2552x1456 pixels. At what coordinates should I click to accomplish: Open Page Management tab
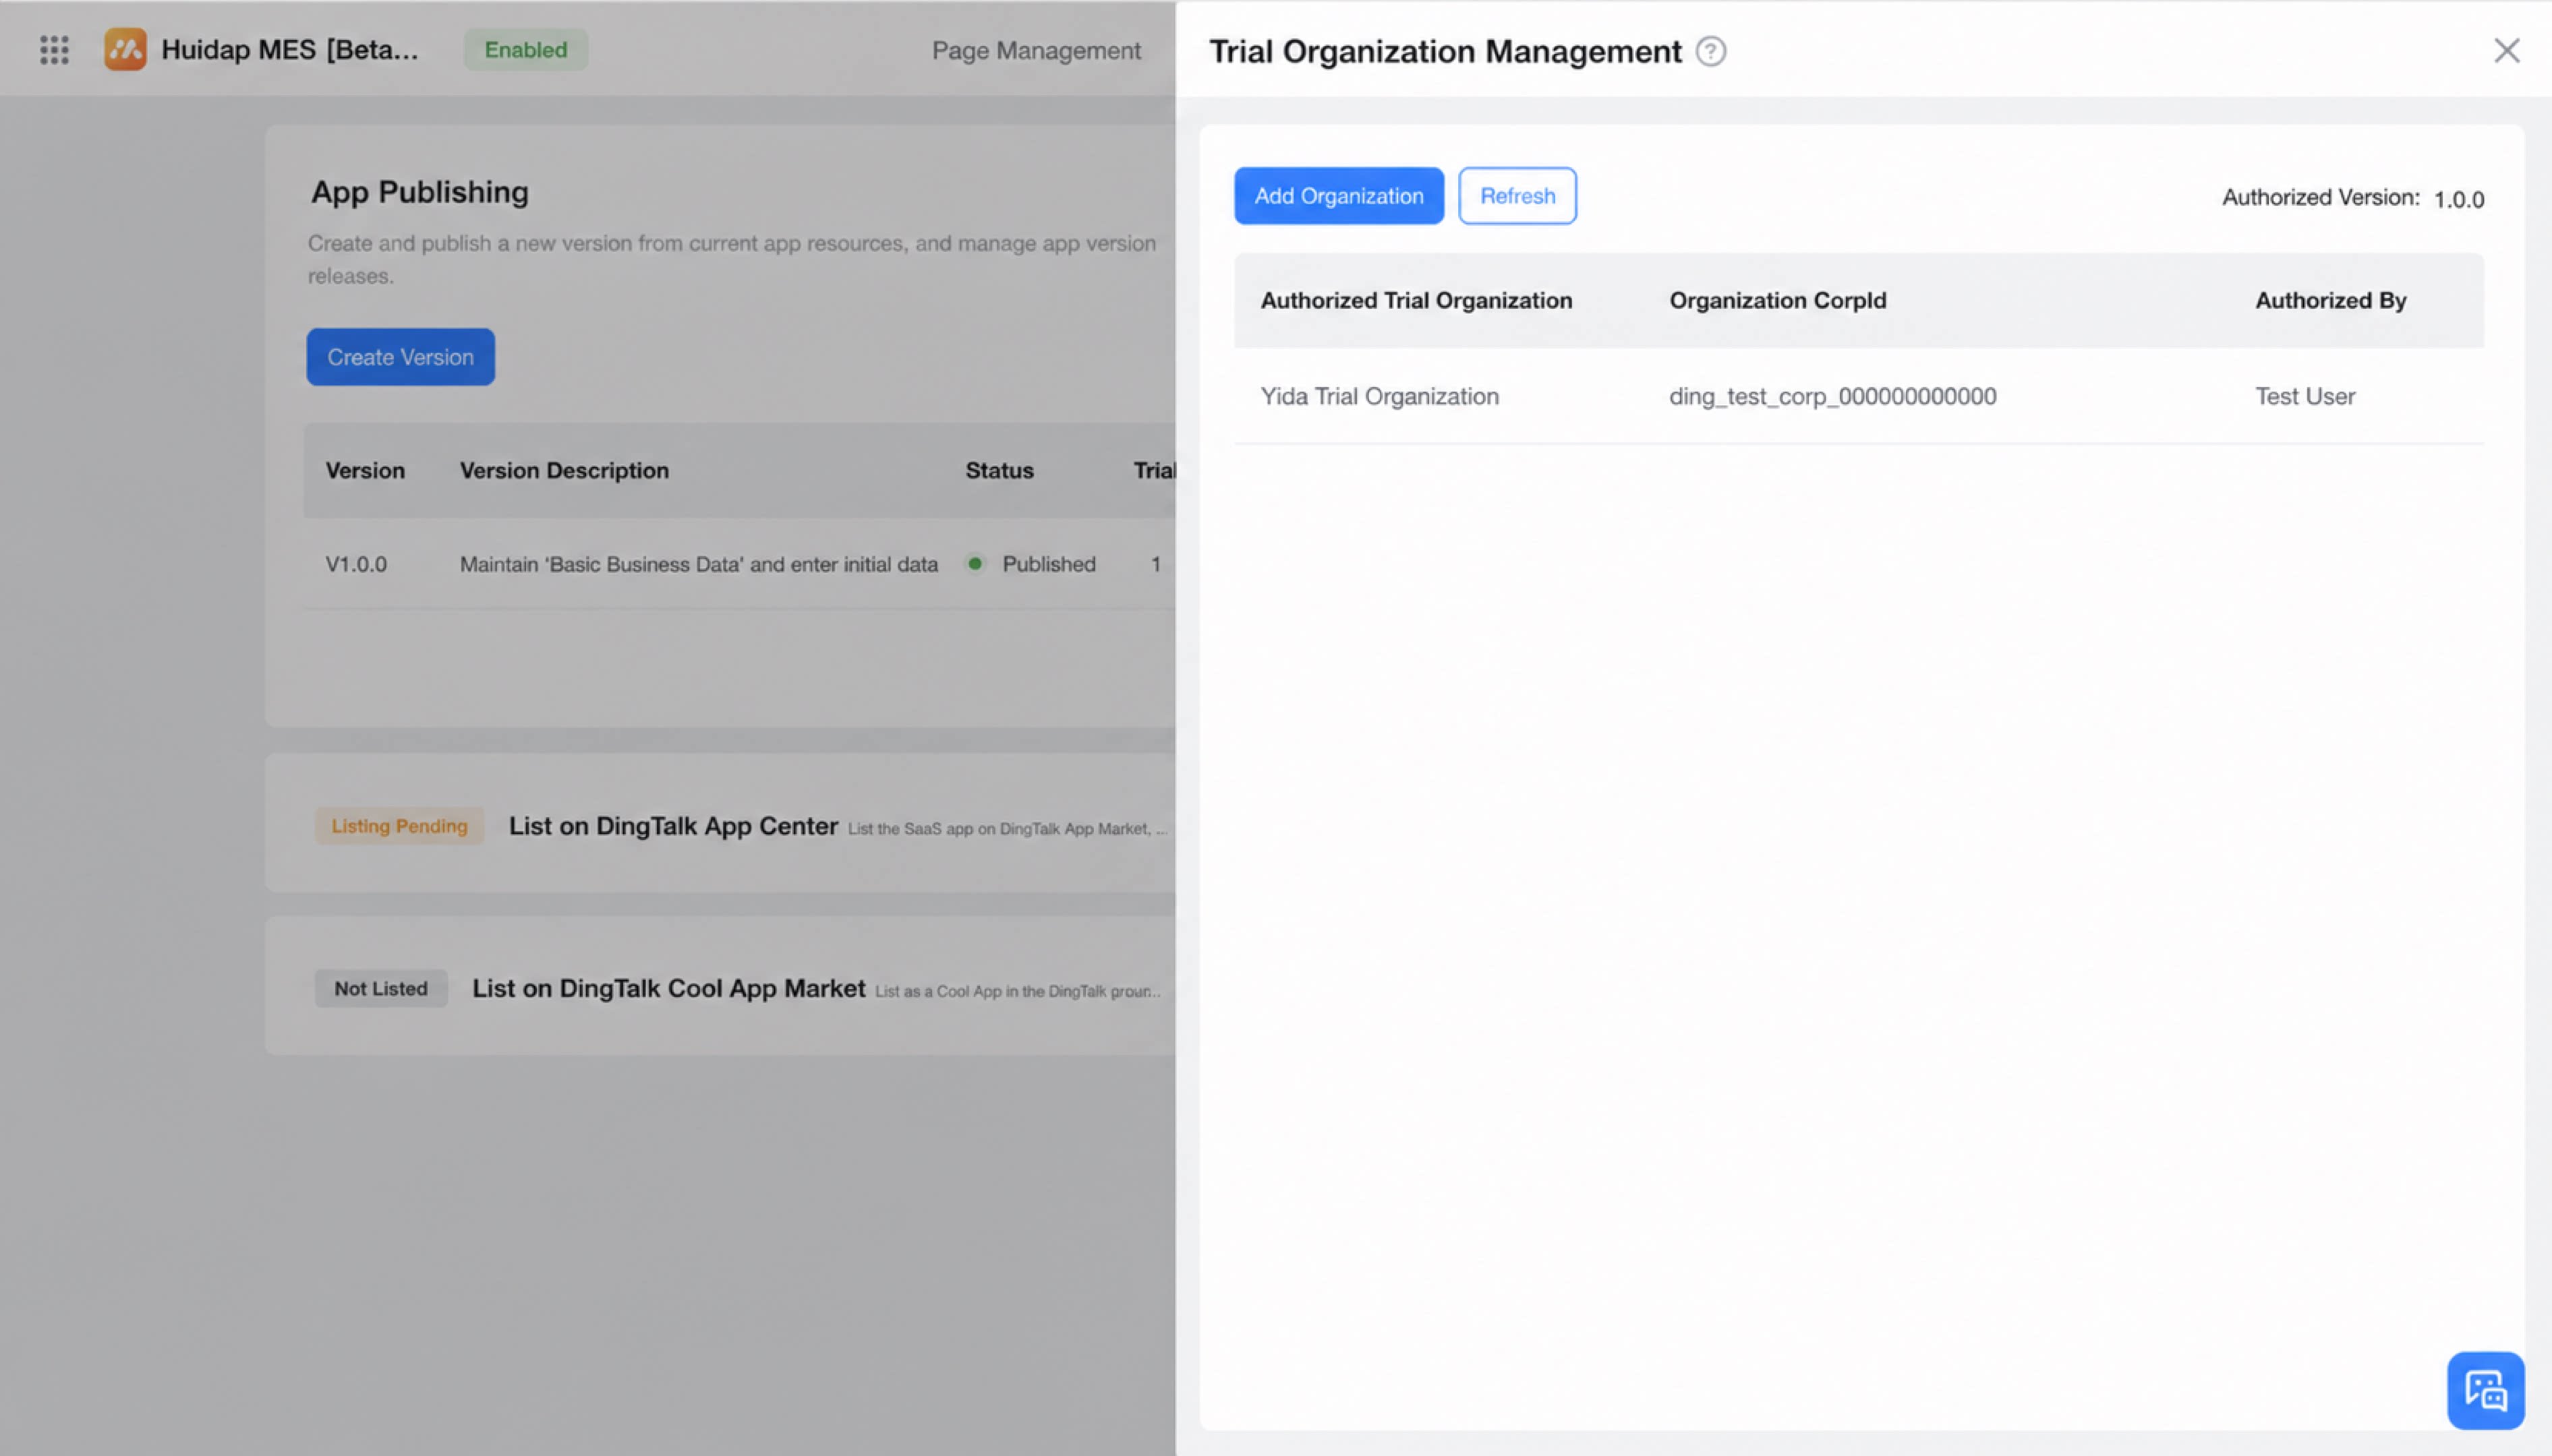(x=1035, y=50)
